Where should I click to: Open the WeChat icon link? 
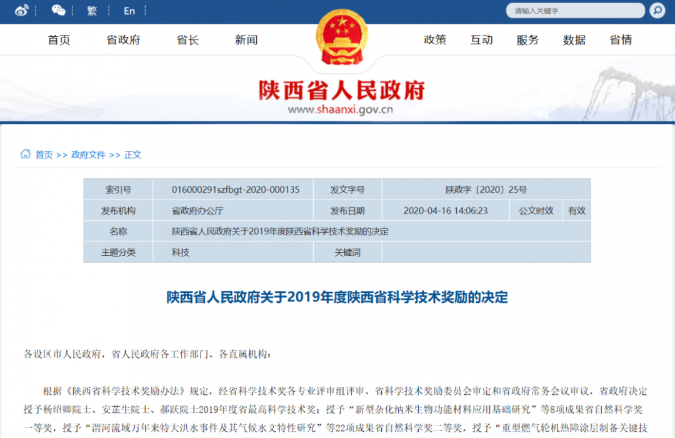(x=58, y=11)
